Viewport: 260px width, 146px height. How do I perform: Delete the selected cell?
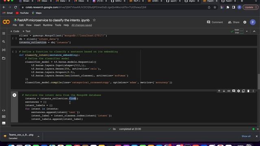click(248, 91)
